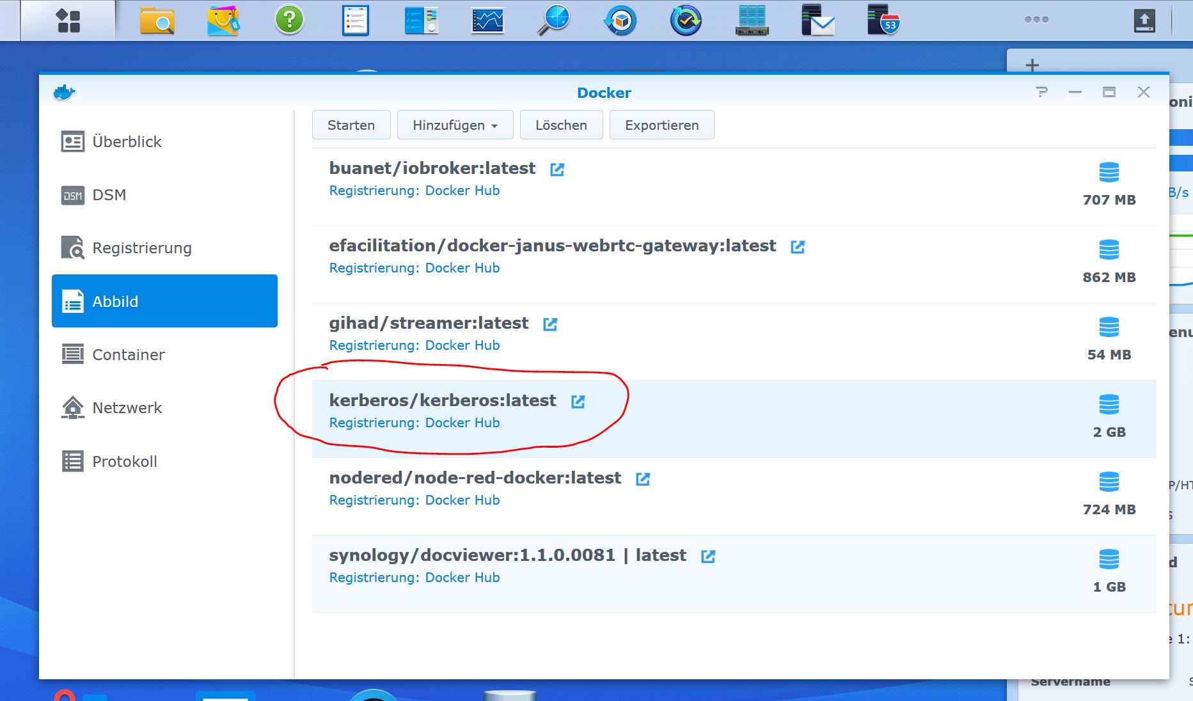Open external link icon for kerberos/kerberos:latest
1193x701 pixels.
pos(578,402)
